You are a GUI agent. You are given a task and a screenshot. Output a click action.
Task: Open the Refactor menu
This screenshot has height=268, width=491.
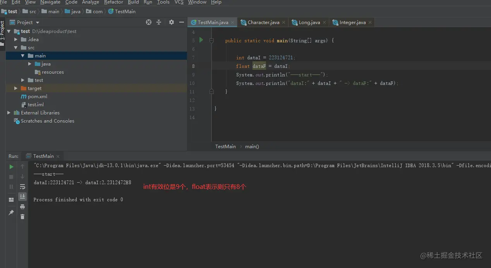[x=113, y=2]
